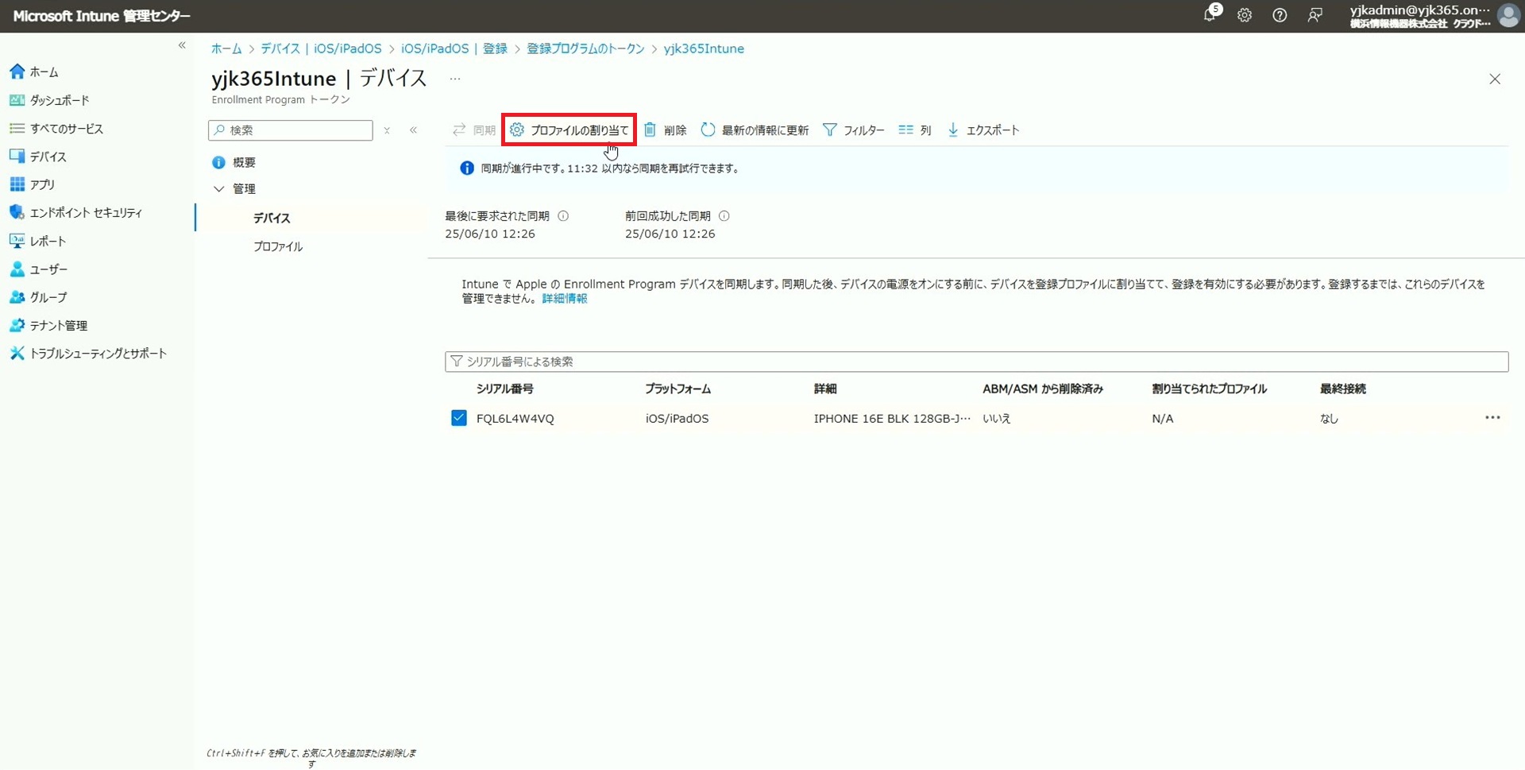Click info icon beside 最後に要求された同期
The height and width of the screenshot is (770, 1525).
coord(563,216)
